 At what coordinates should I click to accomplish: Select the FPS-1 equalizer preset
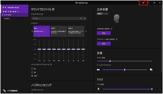(x=59, y=31)
